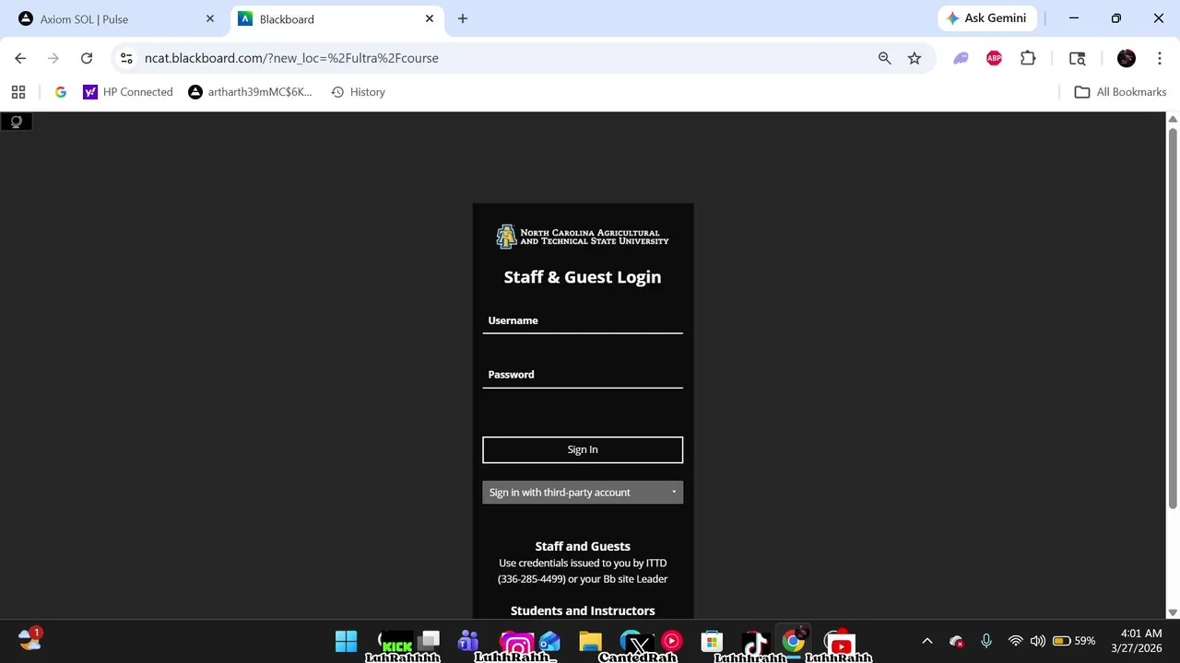Open the HP Connected bookmark
The height and width of the screenshot is (663, 1180).
[x=128, y=92]
